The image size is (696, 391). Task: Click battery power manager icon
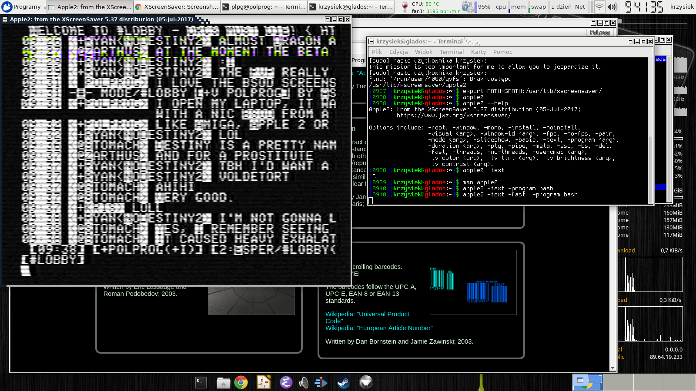tap(467, 7)
